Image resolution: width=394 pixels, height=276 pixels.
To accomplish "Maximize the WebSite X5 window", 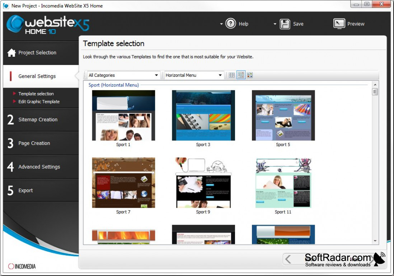I will [367, 4].
